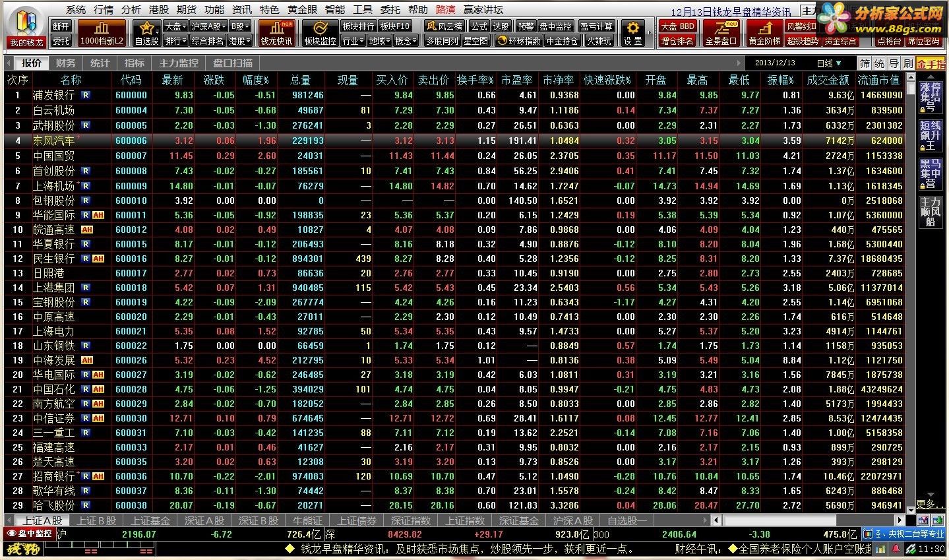Click the R badge beside 中信证券
This screenshot has height=560, width=949.
(86, 418)
